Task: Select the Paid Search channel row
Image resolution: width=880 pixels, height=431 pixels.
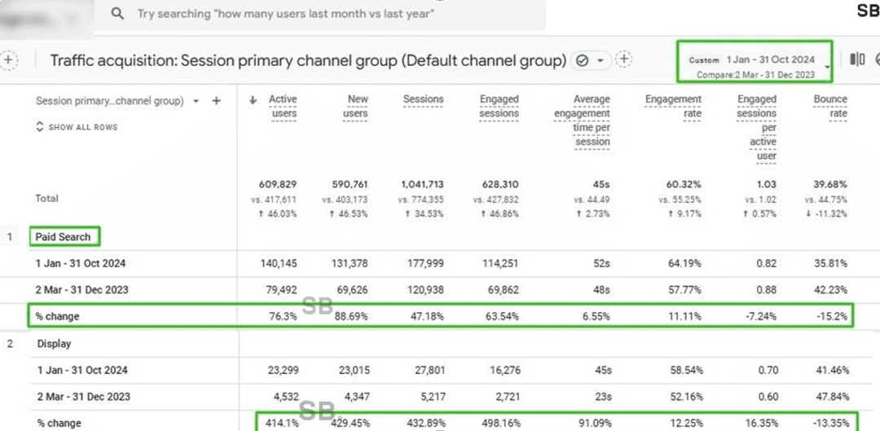Action: tap(64, 237)
